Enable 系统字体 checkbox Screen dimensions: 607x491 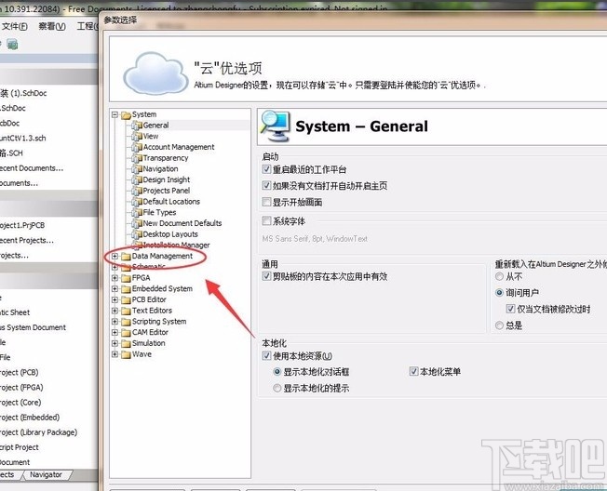(266, 220)
